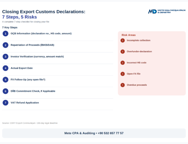Click the warning icon beside Incorrect HS code

click(x=123, y=63)
